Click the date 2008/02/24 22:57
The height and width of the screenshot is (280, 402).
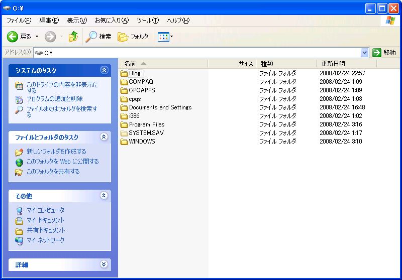click(342, 73)
